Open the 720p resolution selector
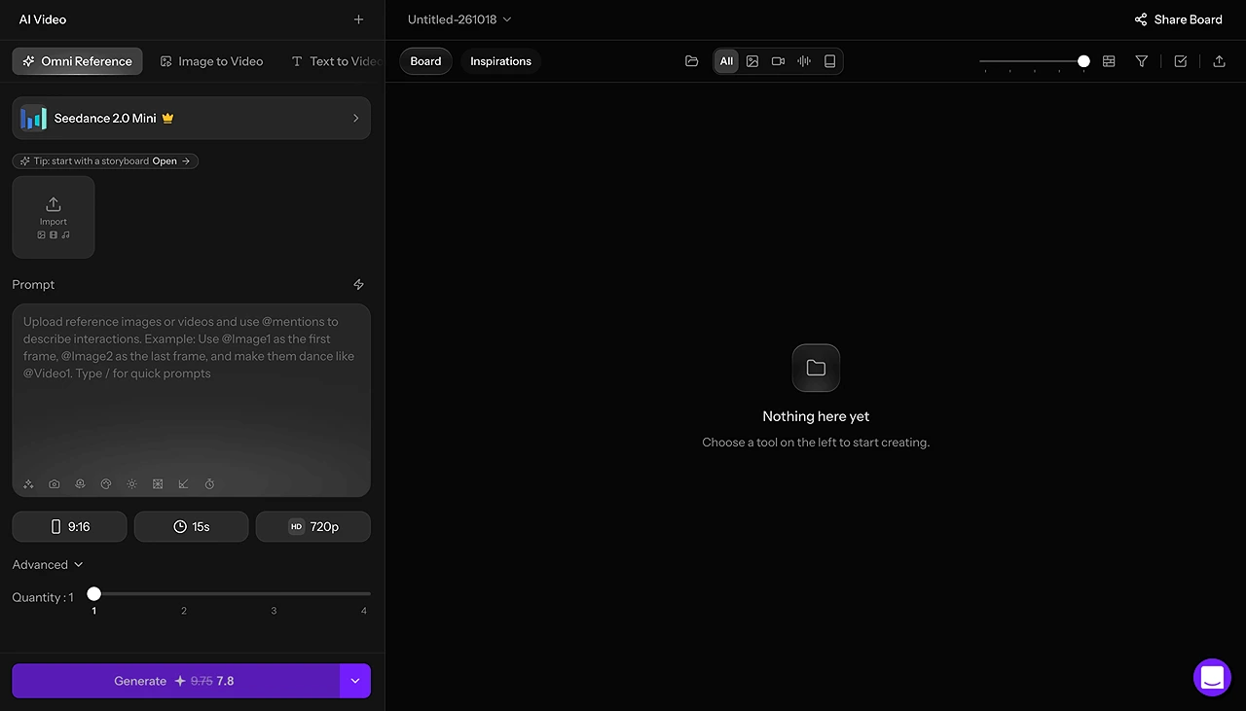 313,526
